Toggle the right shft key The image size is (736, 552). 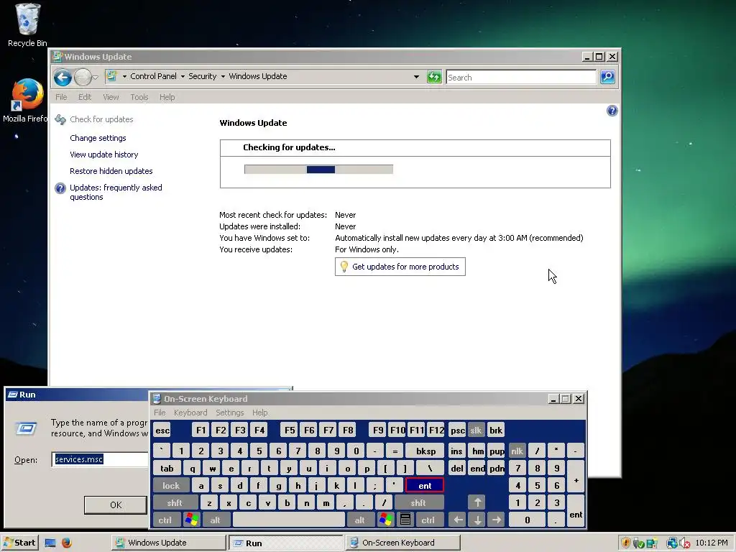coord(419,502)
